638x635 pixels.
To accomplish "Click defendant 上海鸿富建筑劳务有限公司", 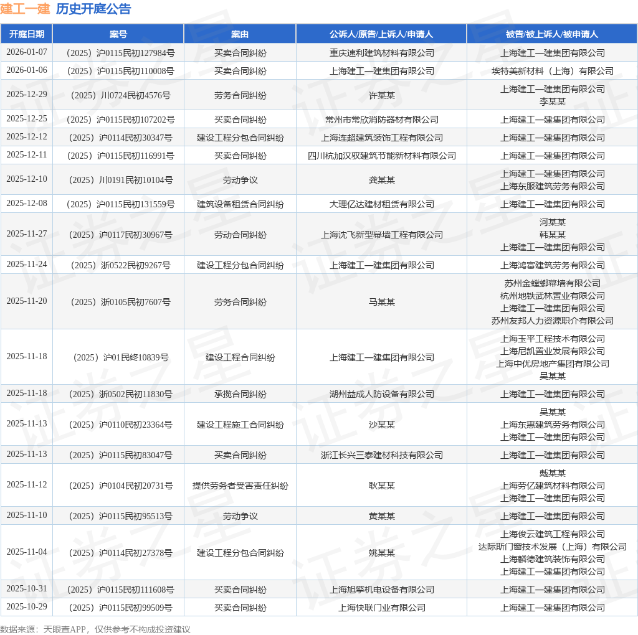I will click(x=553, y=265).
